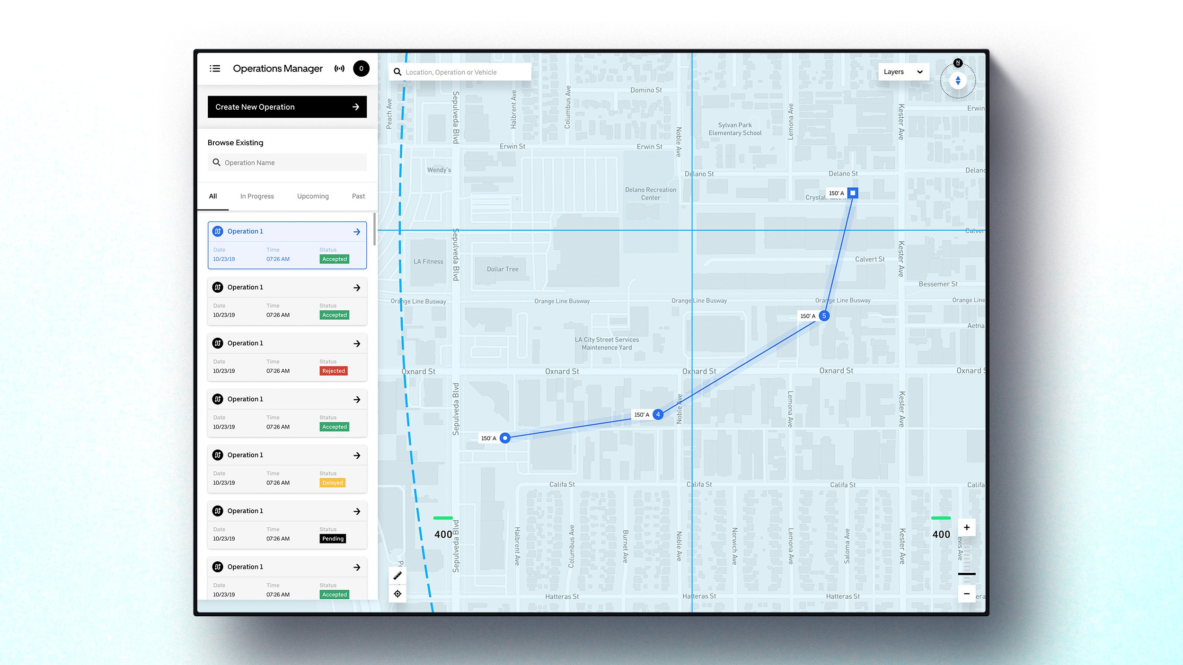Click waypoint 4 marker on the route
The height and width of the screenshot is (665, 1183).
tap(658, 415)
